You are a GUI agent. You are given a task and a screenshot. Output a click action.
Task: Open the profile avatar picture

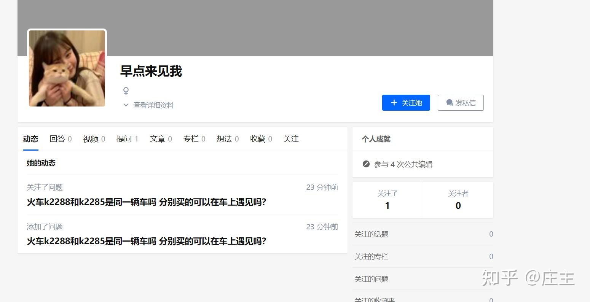pos(67,68)
